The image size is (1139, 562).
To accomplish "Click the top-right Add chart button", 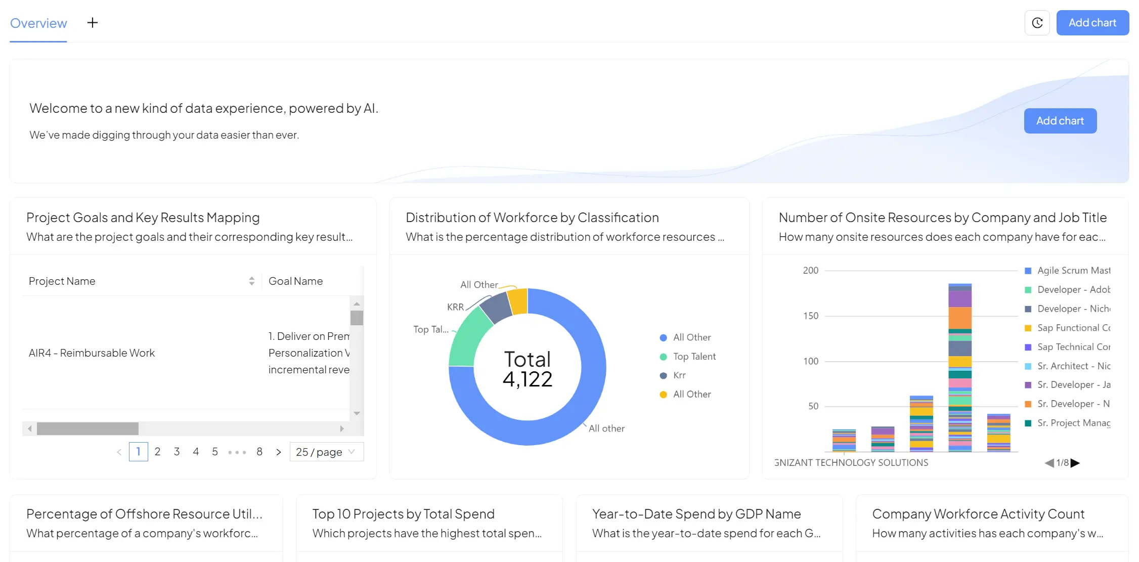I will tap(1092, 23).
